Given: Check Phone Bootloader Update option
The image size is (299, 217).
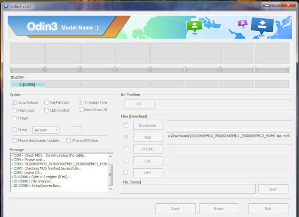Looking at the screenshot, I should [14, 140].
